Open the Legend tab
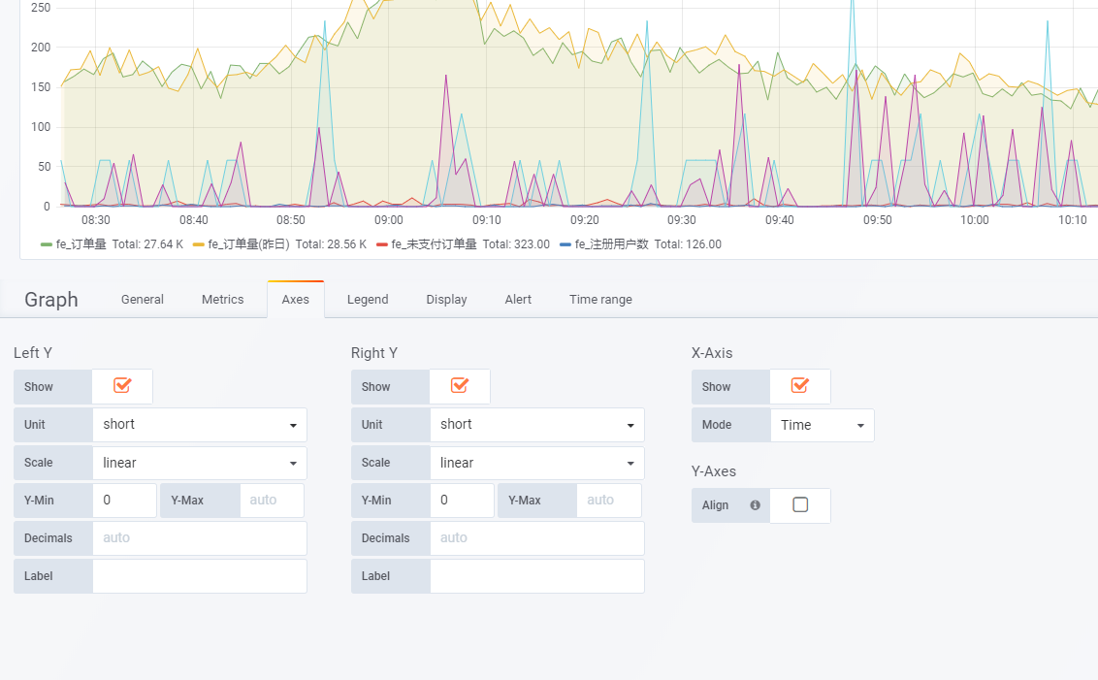The height and width of the screenshot is (680, 1098). 368,300
